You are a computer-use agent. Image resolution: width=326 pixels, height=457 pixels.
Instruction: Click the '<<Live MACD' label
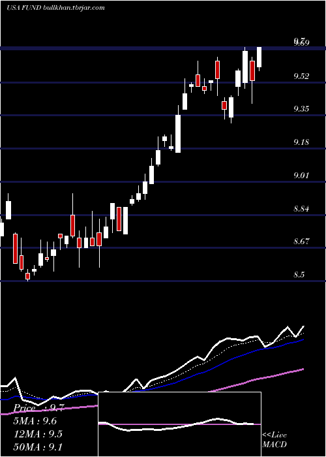(x=274, y=439)
